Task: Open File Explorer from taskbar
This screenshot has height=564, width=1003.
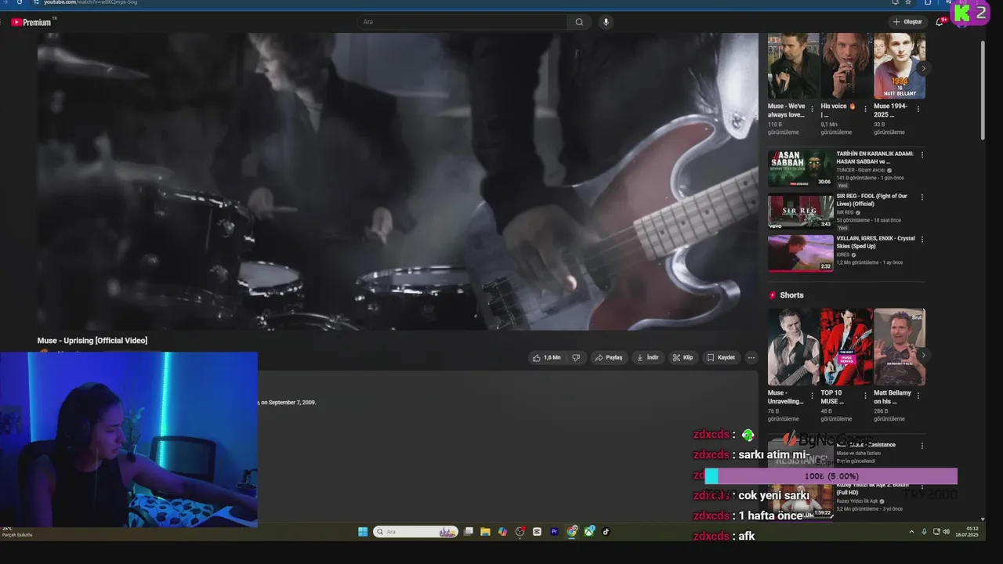Action: 486,531
